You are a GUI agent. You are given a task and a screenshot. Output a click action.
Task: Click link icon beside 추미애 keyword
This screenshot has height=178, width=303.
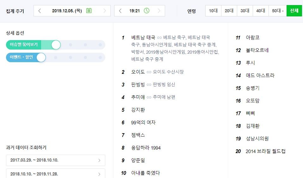click(149, 97)
